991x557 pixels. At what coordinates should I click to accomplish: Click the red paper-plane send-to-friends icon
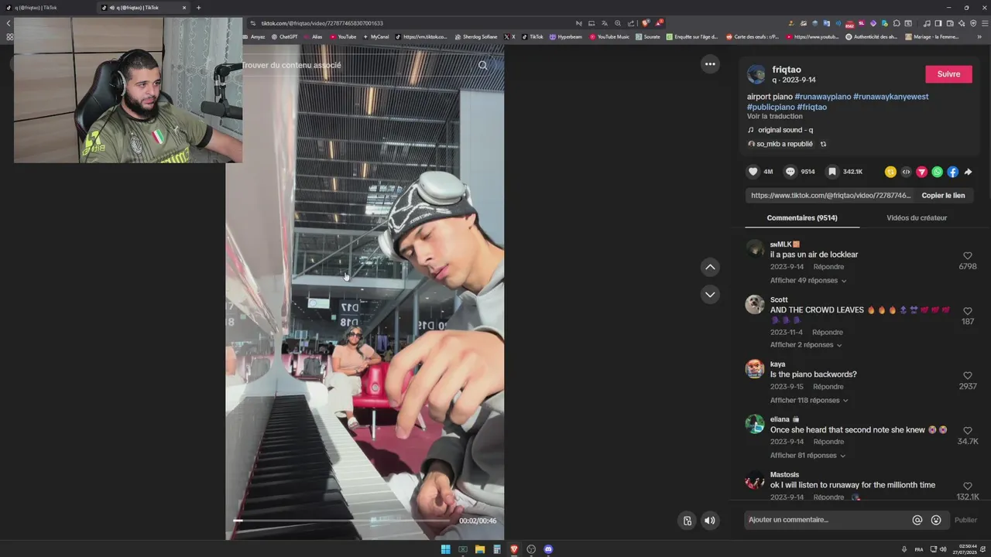coord(921,172)
